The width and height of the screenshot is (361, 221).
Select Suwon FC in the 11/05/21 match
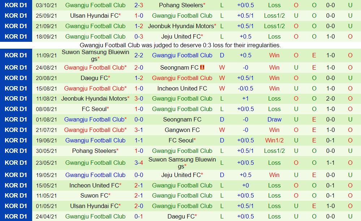[x=94, y=195]
